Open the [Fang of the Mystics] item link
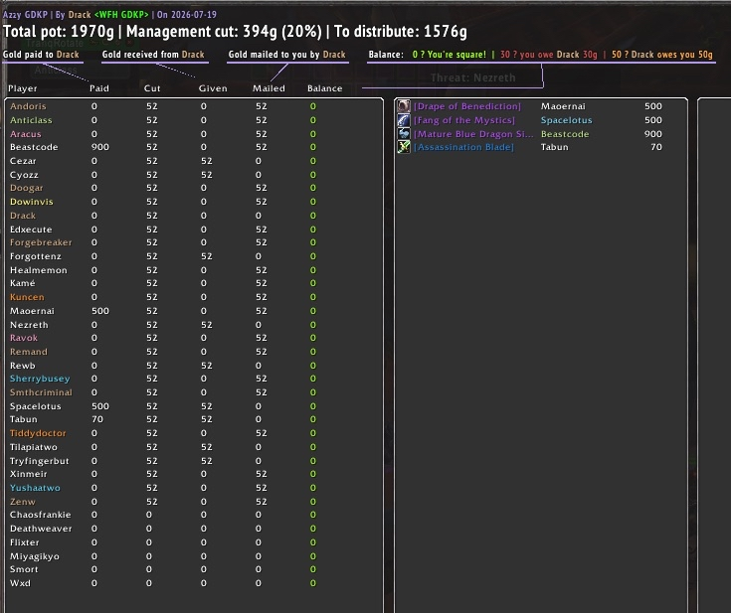Viewport: 731px width, 613px height. [x=464, y=120]
